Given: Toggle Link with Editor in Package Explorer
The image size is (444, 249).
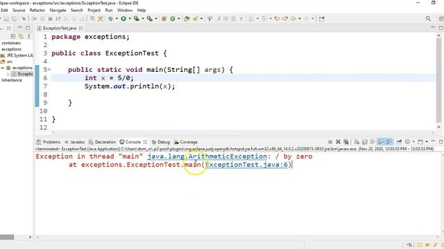Looking at the screenshot, I should [x=21, y=37].
